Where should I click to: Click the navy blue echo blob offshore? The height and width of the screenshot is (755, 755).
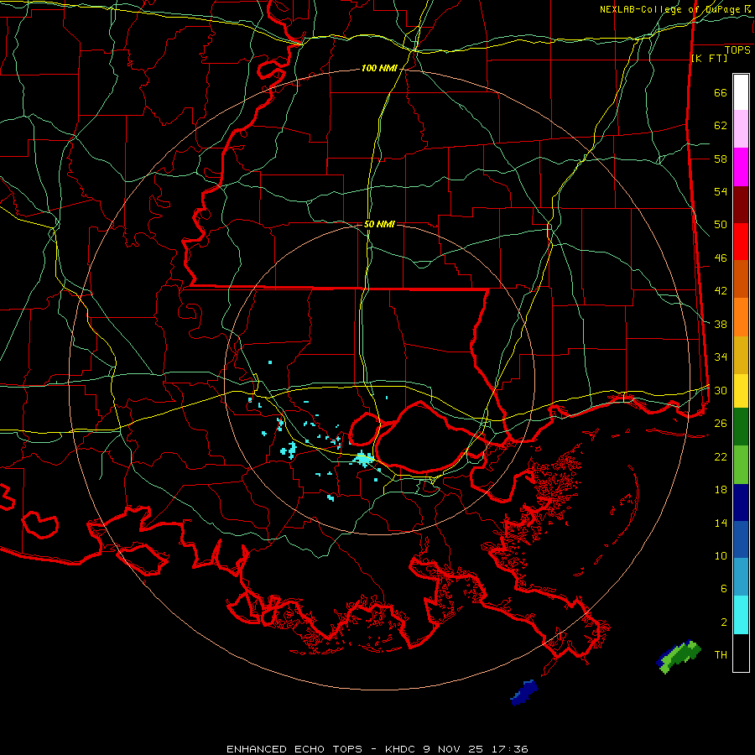click(x=523, y=692)
